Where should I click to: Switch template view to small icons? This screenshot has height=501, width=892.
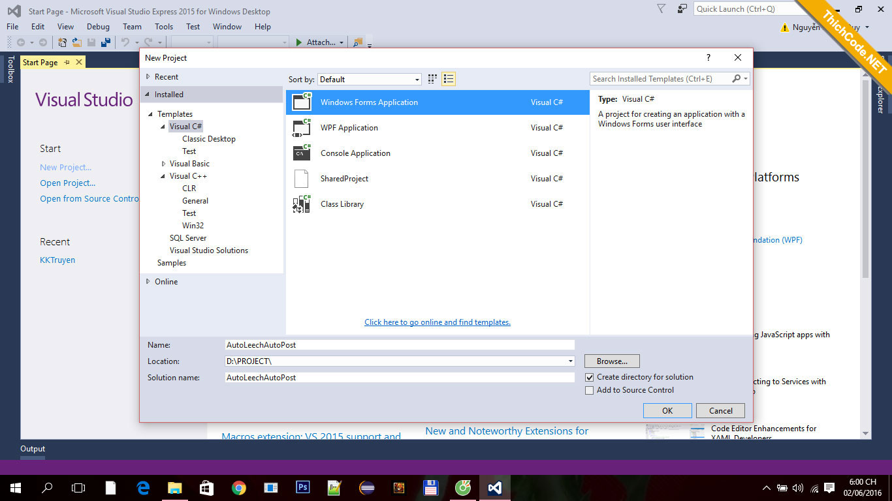coord(432,79)
